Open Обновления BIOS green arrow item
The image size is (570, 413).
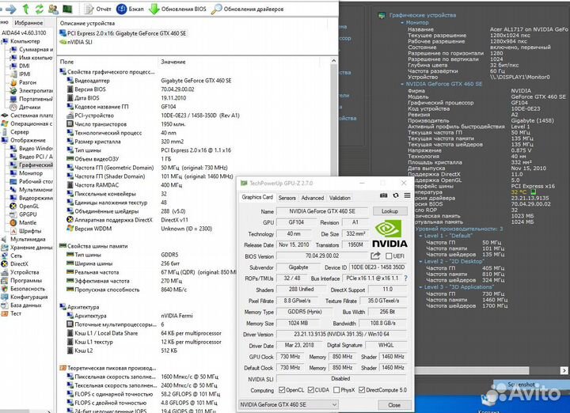178,9
